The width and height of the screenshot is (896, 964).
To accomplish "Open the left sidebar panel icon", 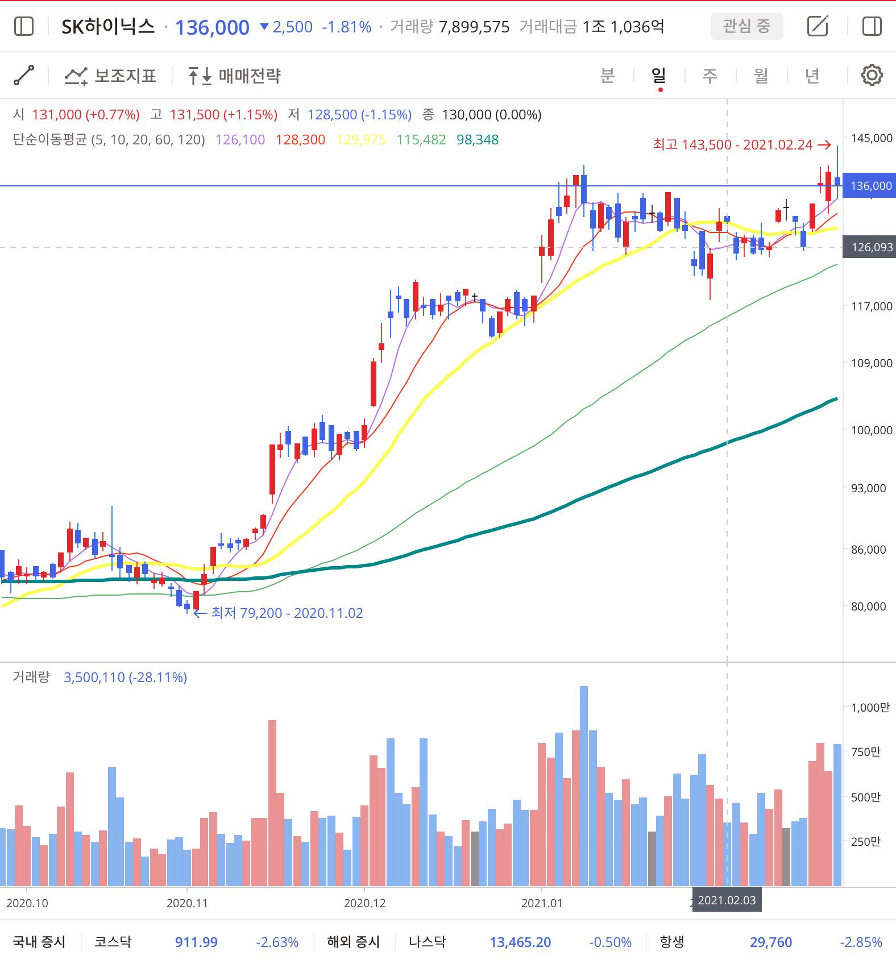I will [x=24, y=26].
